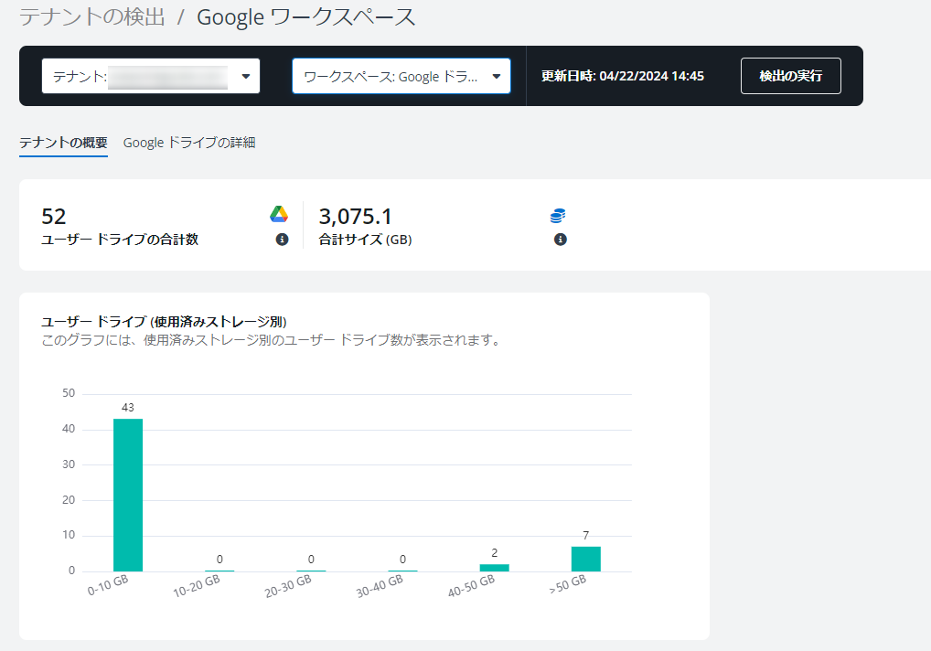Click the >50 GB bar showing 7
Viewport: 931px width, 651px height.
coord(585,559)
